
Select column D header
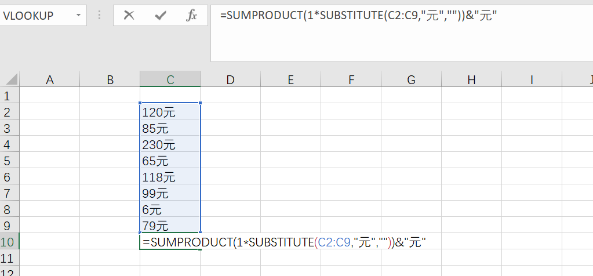(x=230, y=79)
